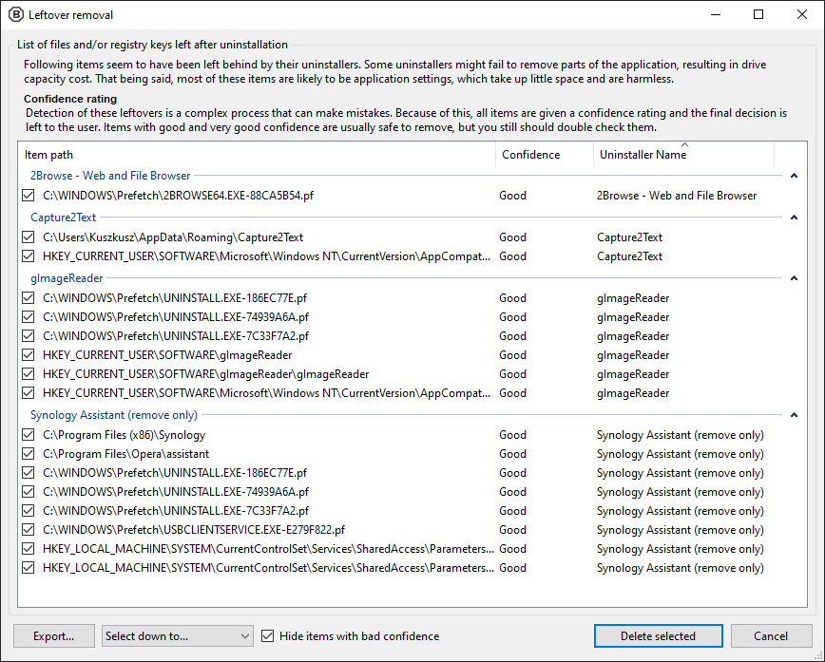This screenshot has height=662, width=825.
Task: Sort by the Item path column header
Action: 257,155
